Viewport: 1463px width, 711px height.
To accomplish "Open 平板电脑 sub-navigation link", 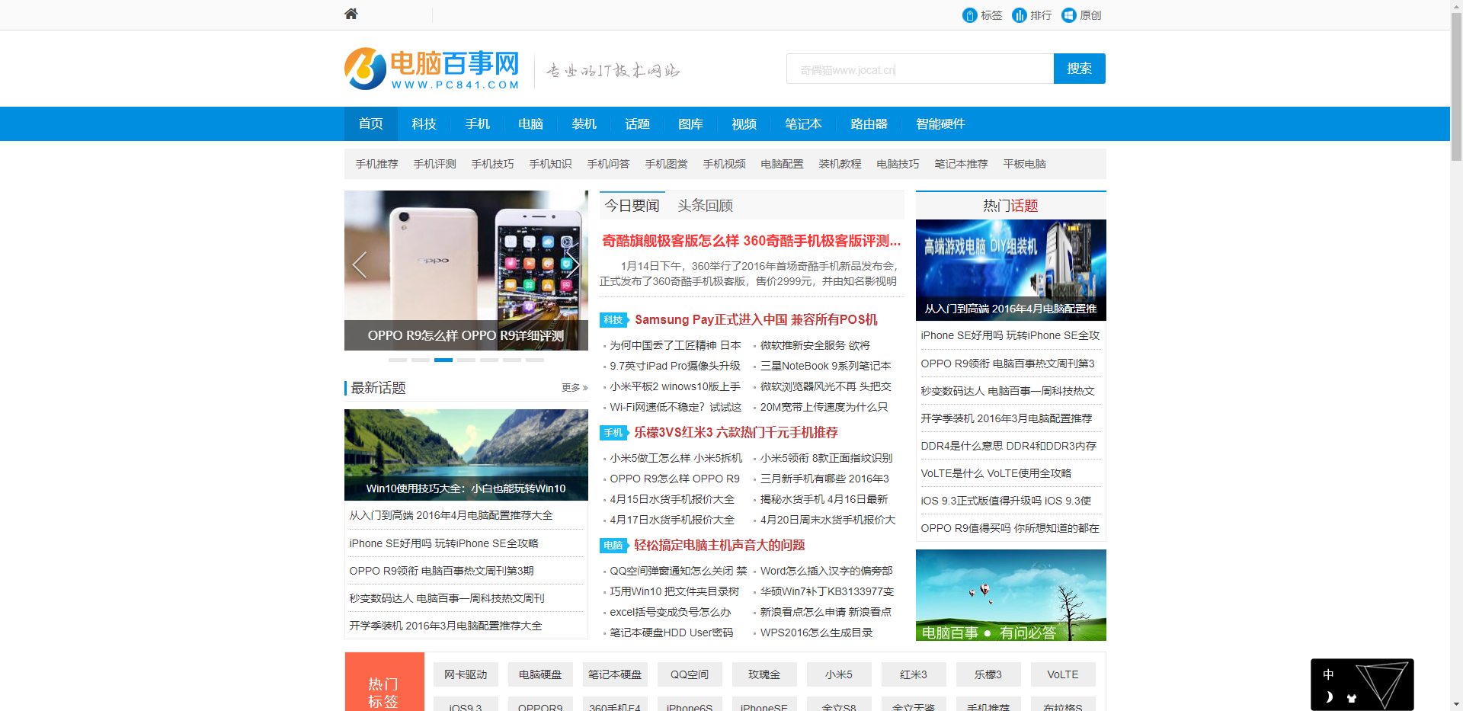I will tap(1025, 164).
